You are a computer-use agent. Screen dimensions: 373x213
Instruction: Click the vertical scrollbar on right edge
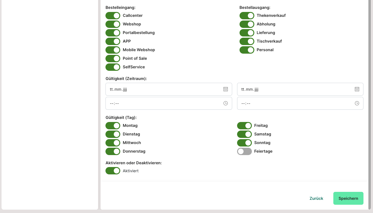[x=369, y=92]
